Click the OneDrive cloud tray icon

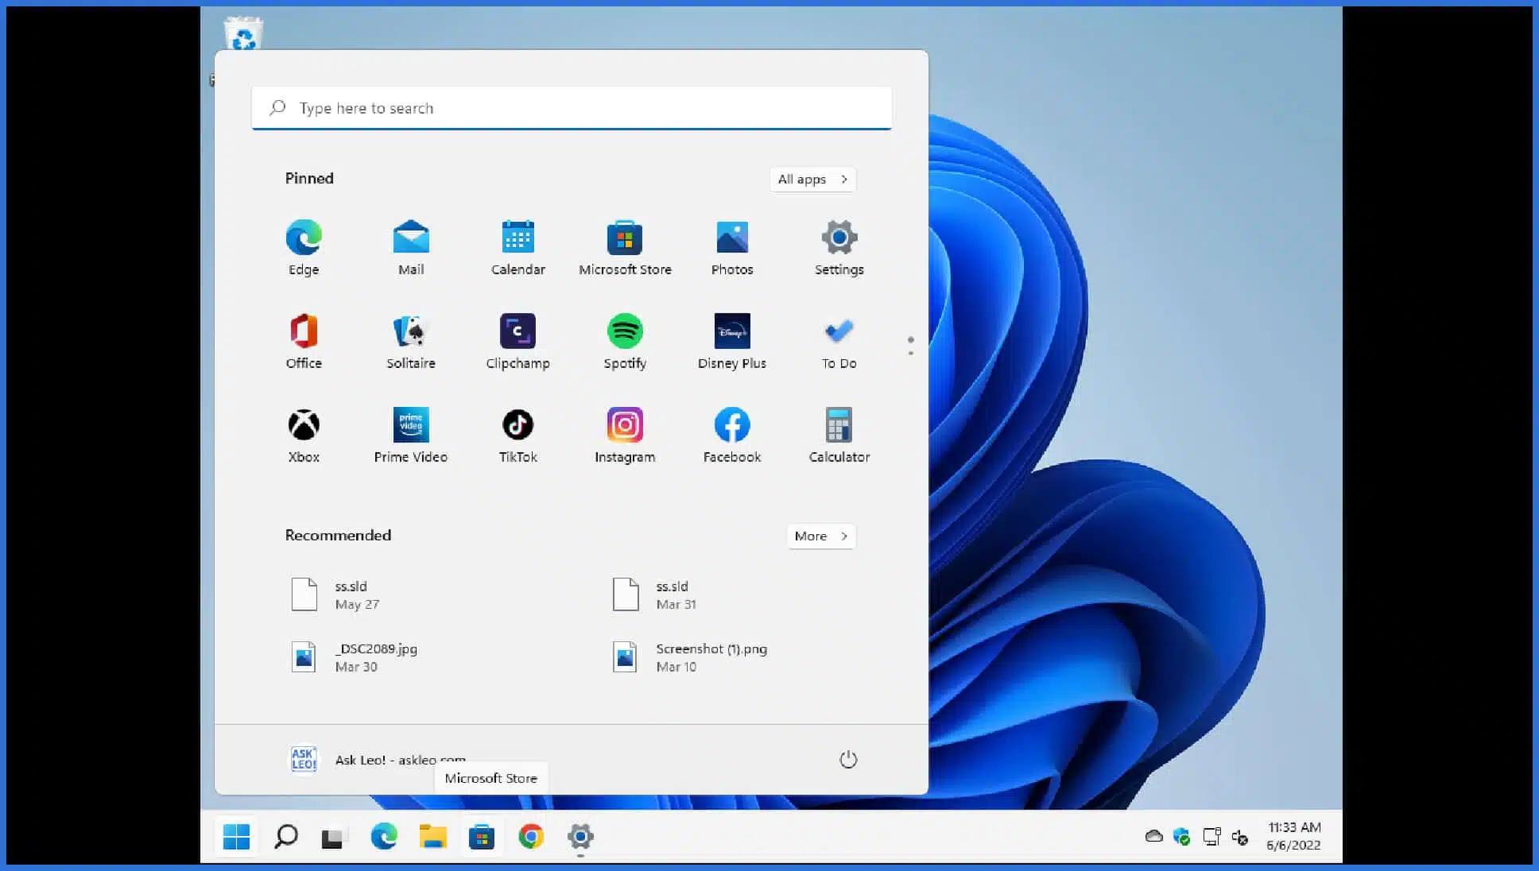point(1153,836)
